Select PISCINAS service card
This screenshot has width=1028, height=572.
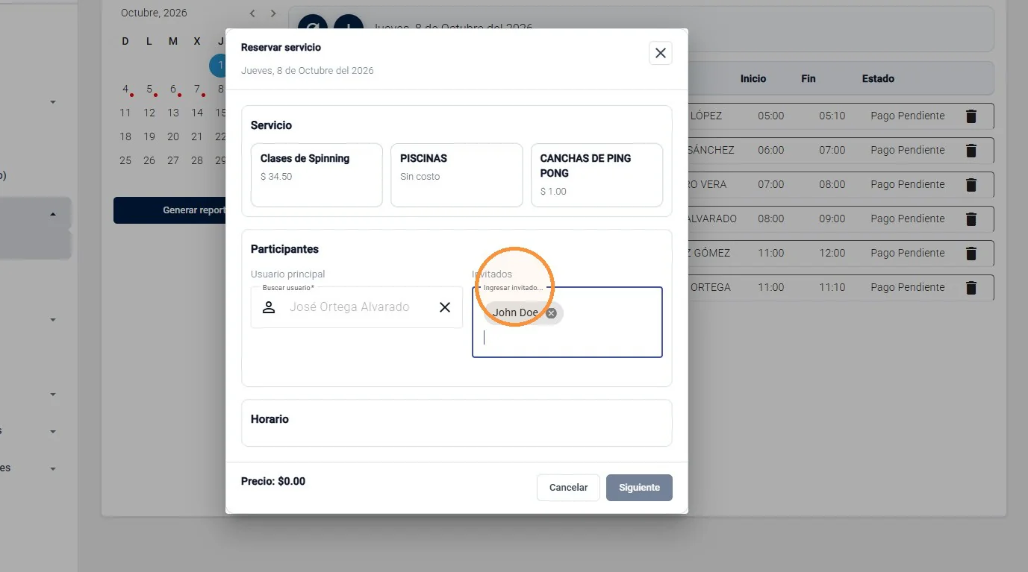pos(457,175)
